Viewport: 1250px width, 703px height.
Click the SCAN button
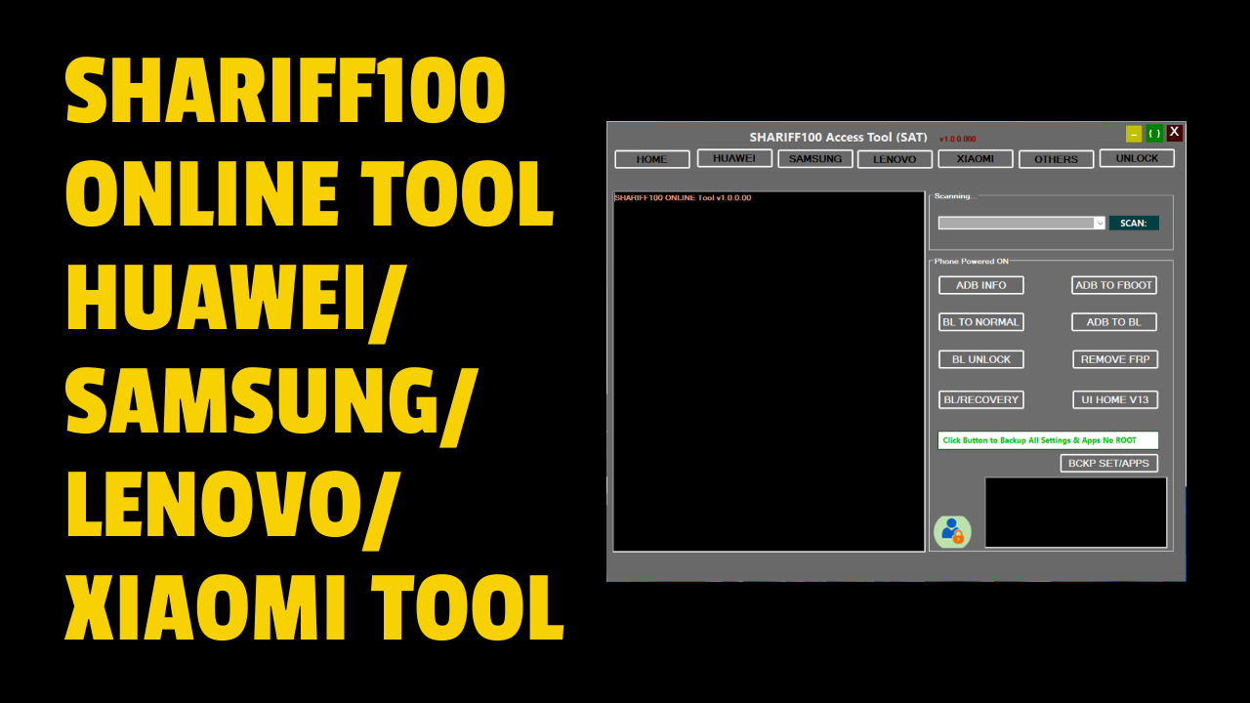pos(1134,223)
